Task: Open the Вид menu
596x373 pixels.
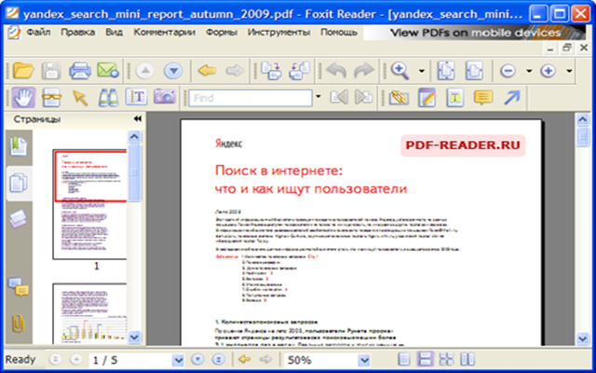Action: click(114, 33)
